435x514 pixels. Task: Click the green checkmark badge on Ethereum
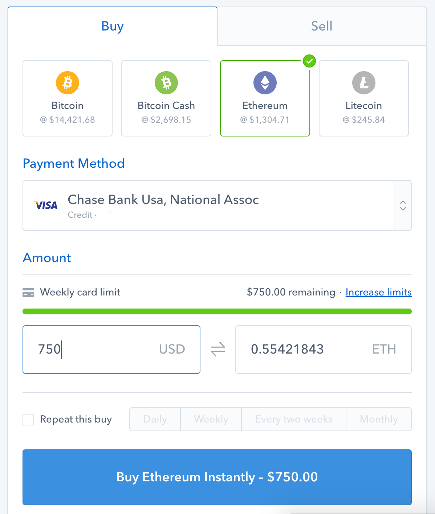coord(309,61)
